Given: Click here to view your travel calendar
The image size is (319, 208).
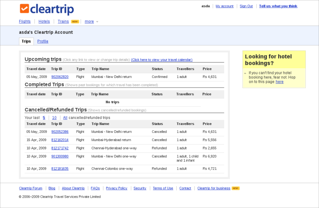Looking at the screenshot, I should click(x=162, y=60).
